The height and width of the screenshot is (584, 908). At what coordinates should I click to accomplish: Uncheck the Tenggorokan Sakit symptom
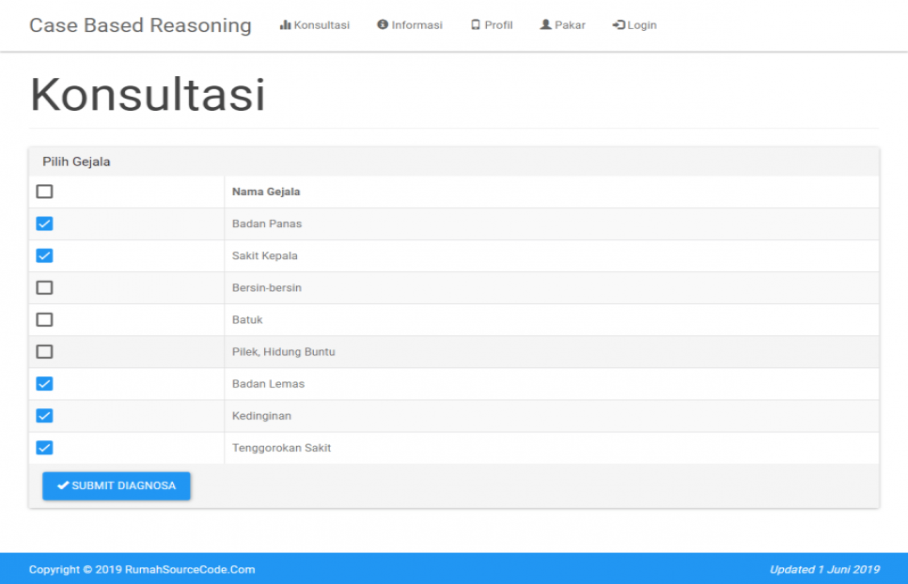click(x=44, y=447)
